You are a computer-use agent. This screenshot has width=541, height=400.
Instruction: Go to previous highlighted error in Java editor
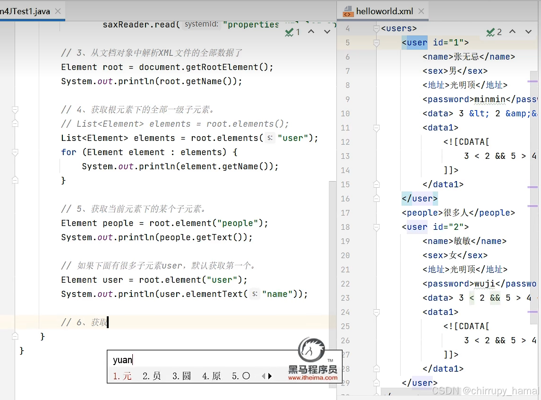(311, 31)
